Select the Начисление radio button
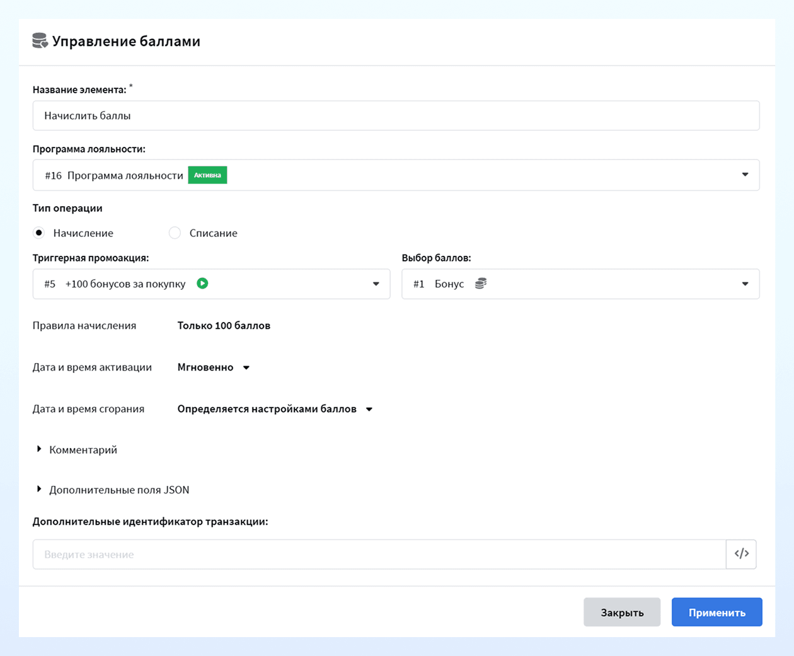 coord(39,233)
